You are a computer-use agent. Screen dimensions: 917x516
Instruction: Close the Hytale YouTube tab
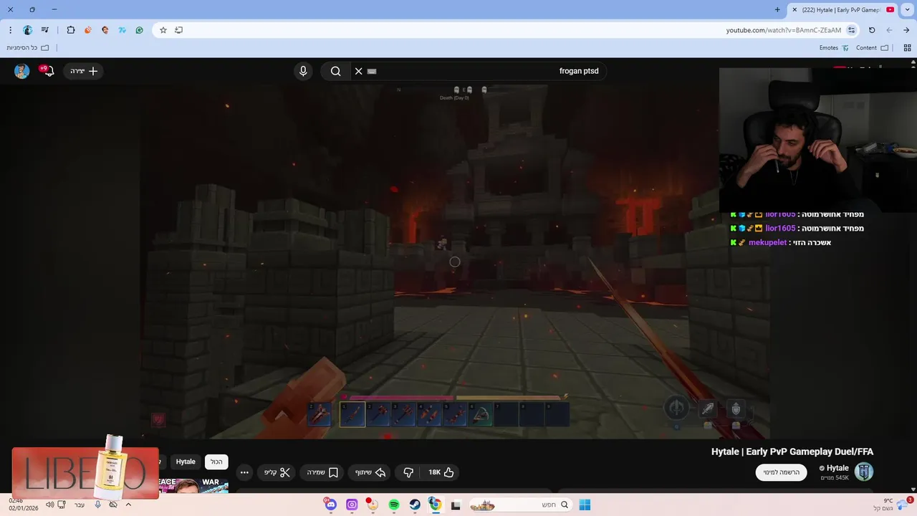794,10
